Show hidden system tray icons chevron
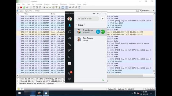 coord(132,93)
